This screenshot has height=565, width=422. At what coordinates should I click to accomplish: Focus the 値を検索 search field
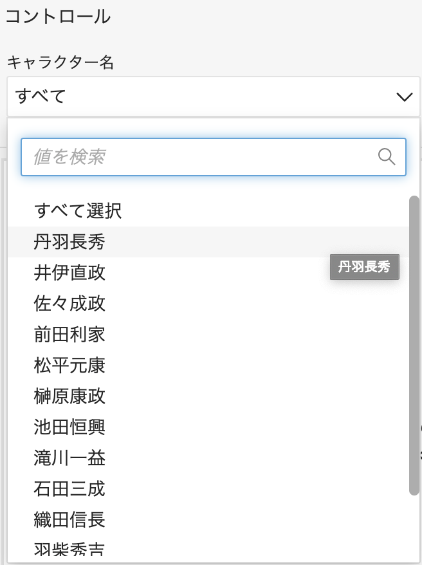[x=213, y=157]
